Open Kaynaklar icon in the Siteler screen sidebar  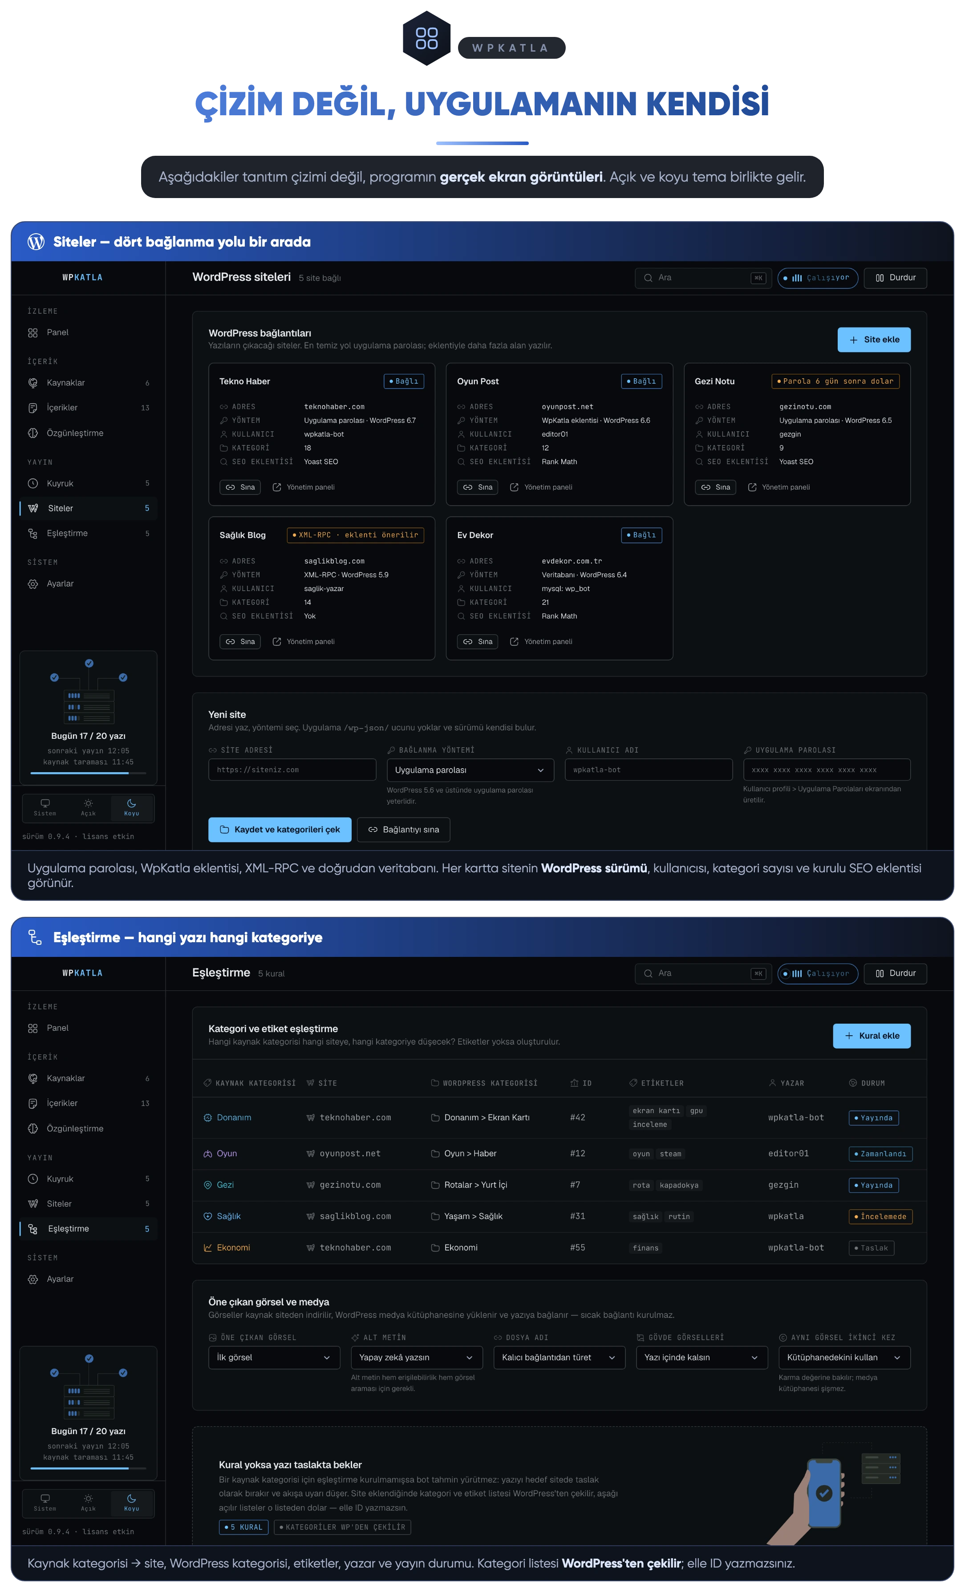point(33,383)
